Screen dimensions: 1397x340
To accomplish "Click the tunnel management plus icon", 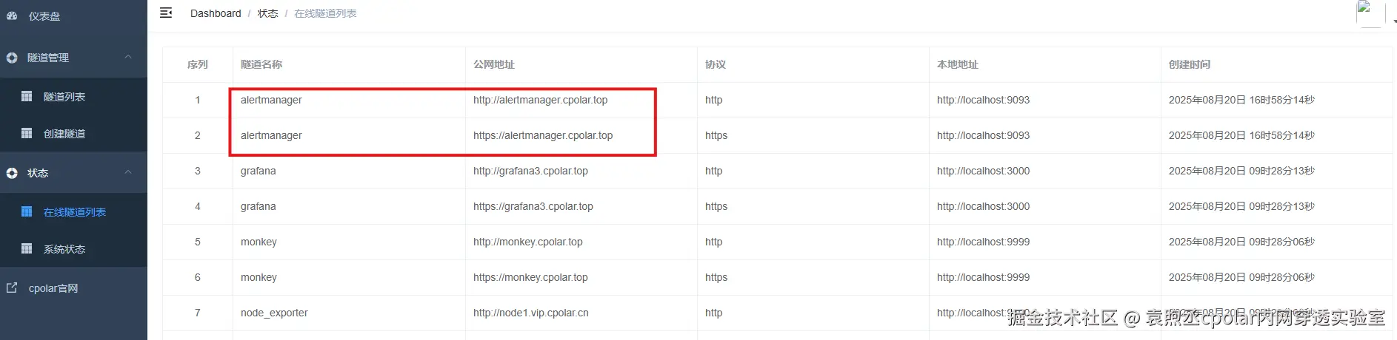I will click(x=12, y=58).
